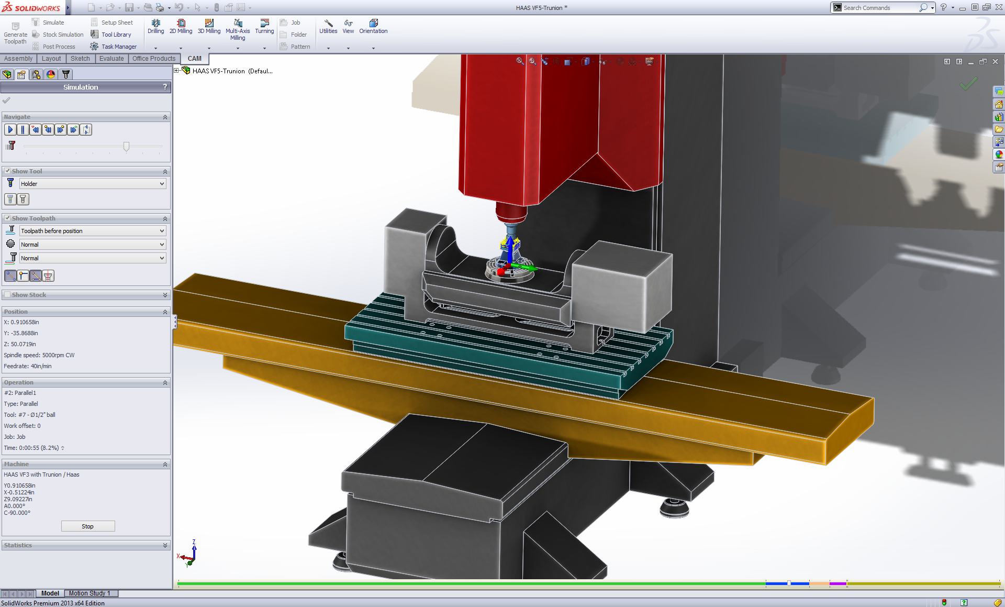Open the Turning operations tool
Viewport: 1005px width, 607px height.
(264, 26)
